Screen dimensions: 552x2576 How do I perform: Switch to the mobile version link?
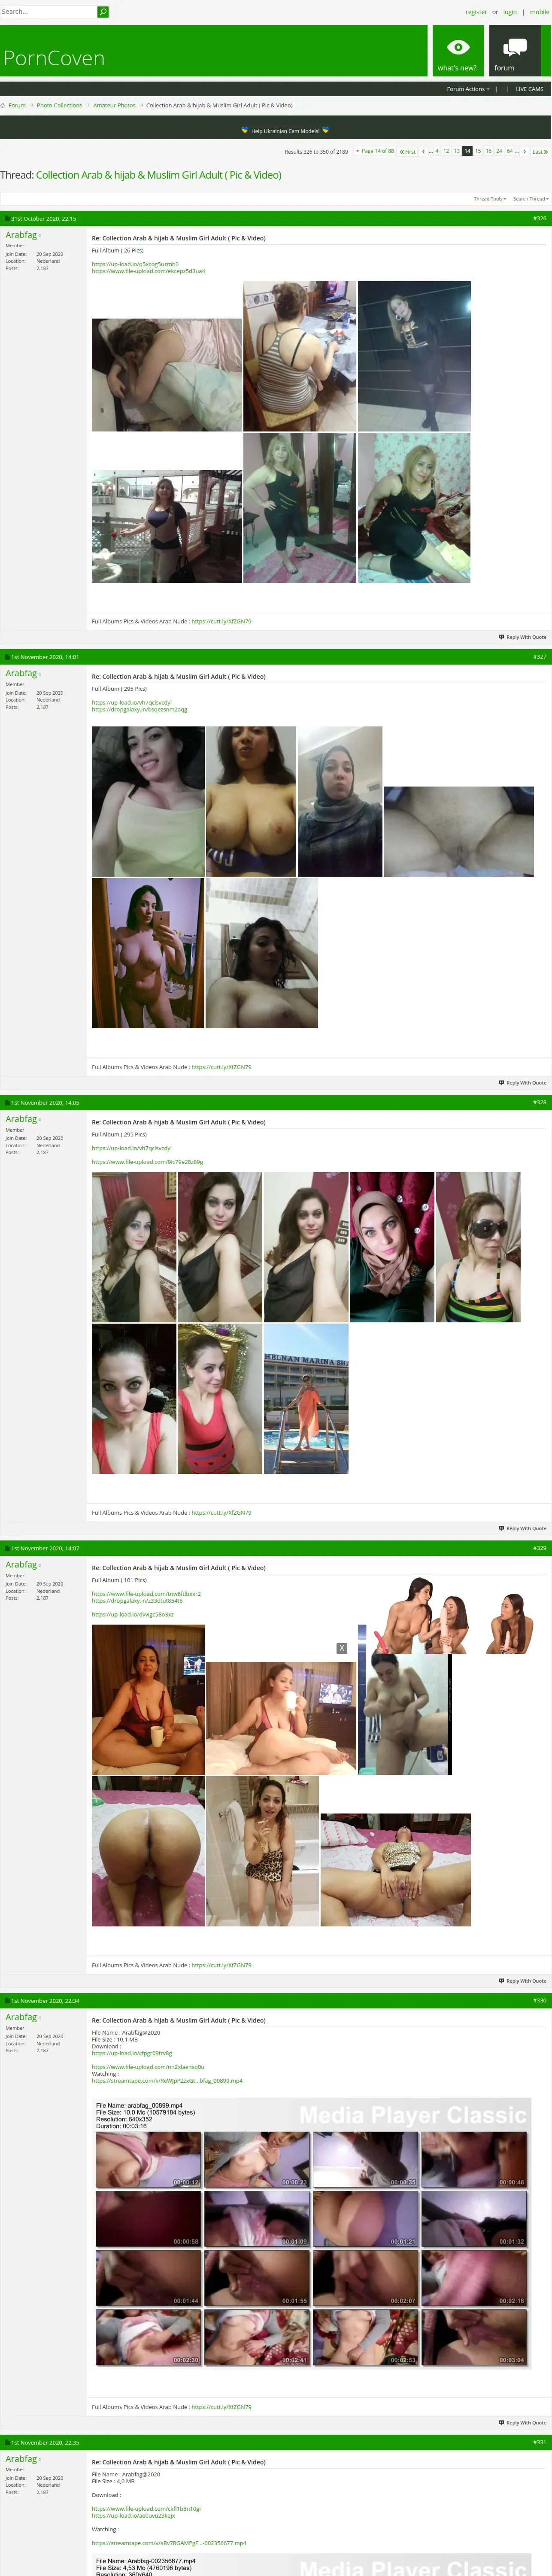pos(539,12)
